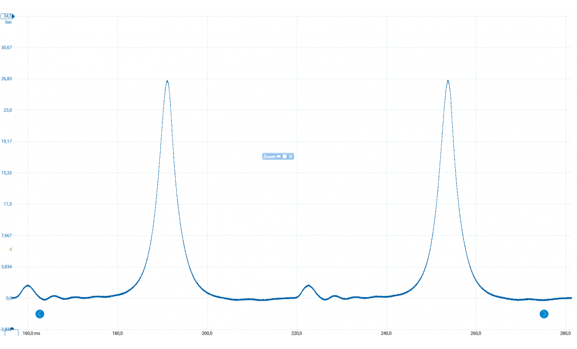Click the time cursor box at bottom-left
577x349 pixels.
coord(12,334)
